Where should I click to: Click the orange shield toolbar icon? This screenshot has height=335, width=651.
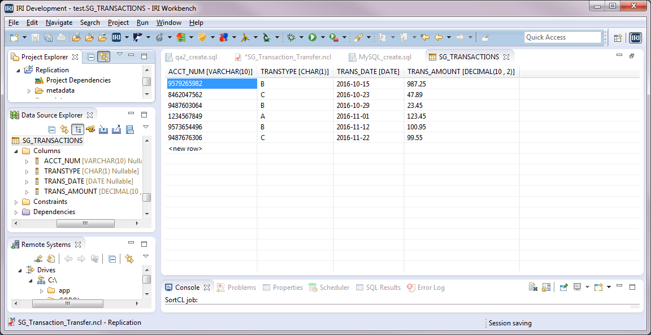(x=202, y=37)
